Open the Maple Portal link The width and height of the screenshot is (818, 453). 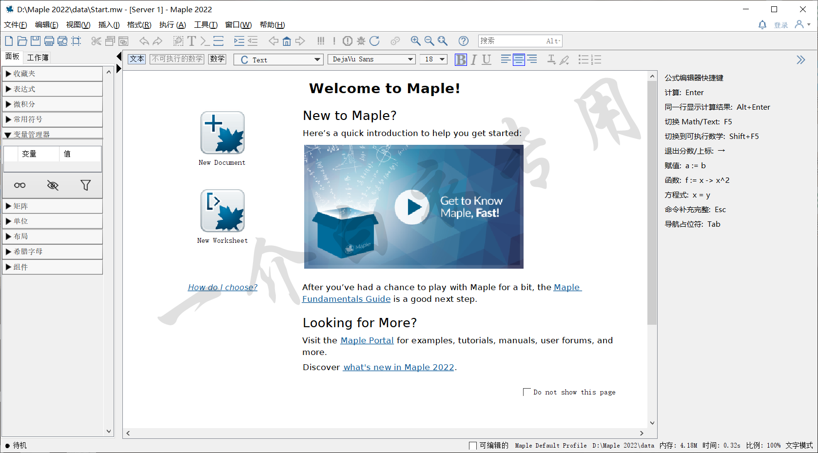click(x=367, y=340)
